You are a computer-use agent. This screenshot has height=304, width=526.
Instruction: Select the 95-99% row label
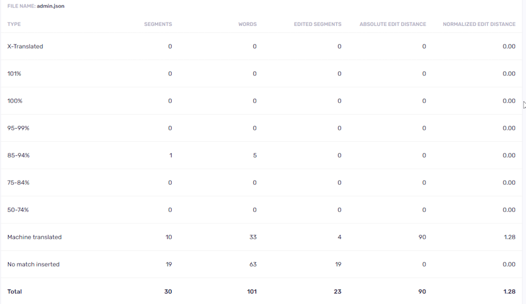[18, 128]
